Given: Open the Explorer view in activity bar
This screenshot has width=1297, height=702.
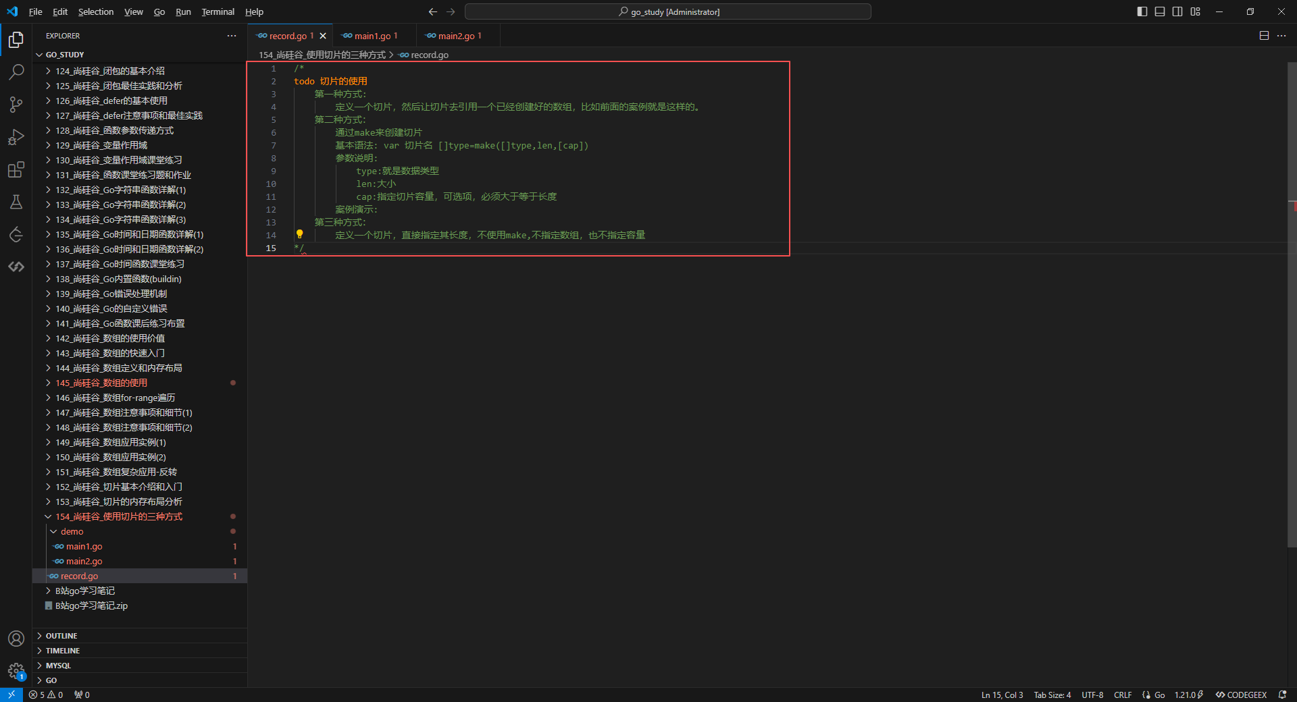Looking at the screenshot, I should (16, 40).
